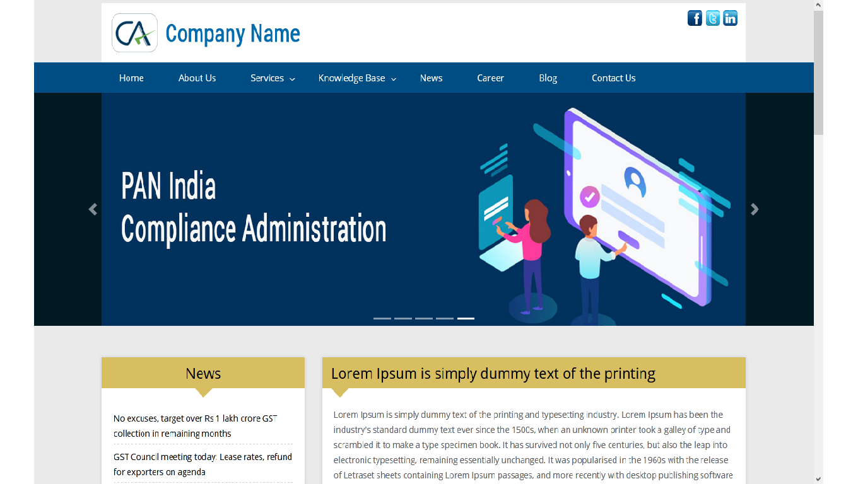Open the News menu item
This screenshot has width=858, height=484.
click(x=431, y=78)
